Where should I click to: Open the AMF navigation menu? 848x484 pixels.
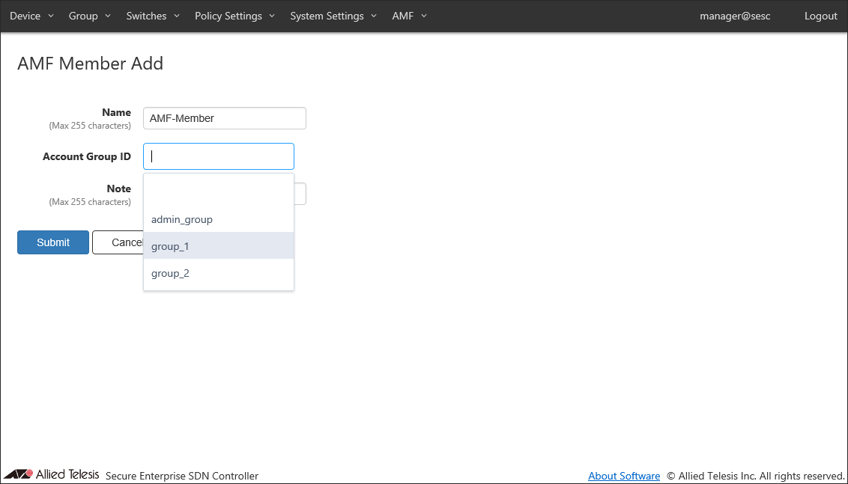pos(409,16)
